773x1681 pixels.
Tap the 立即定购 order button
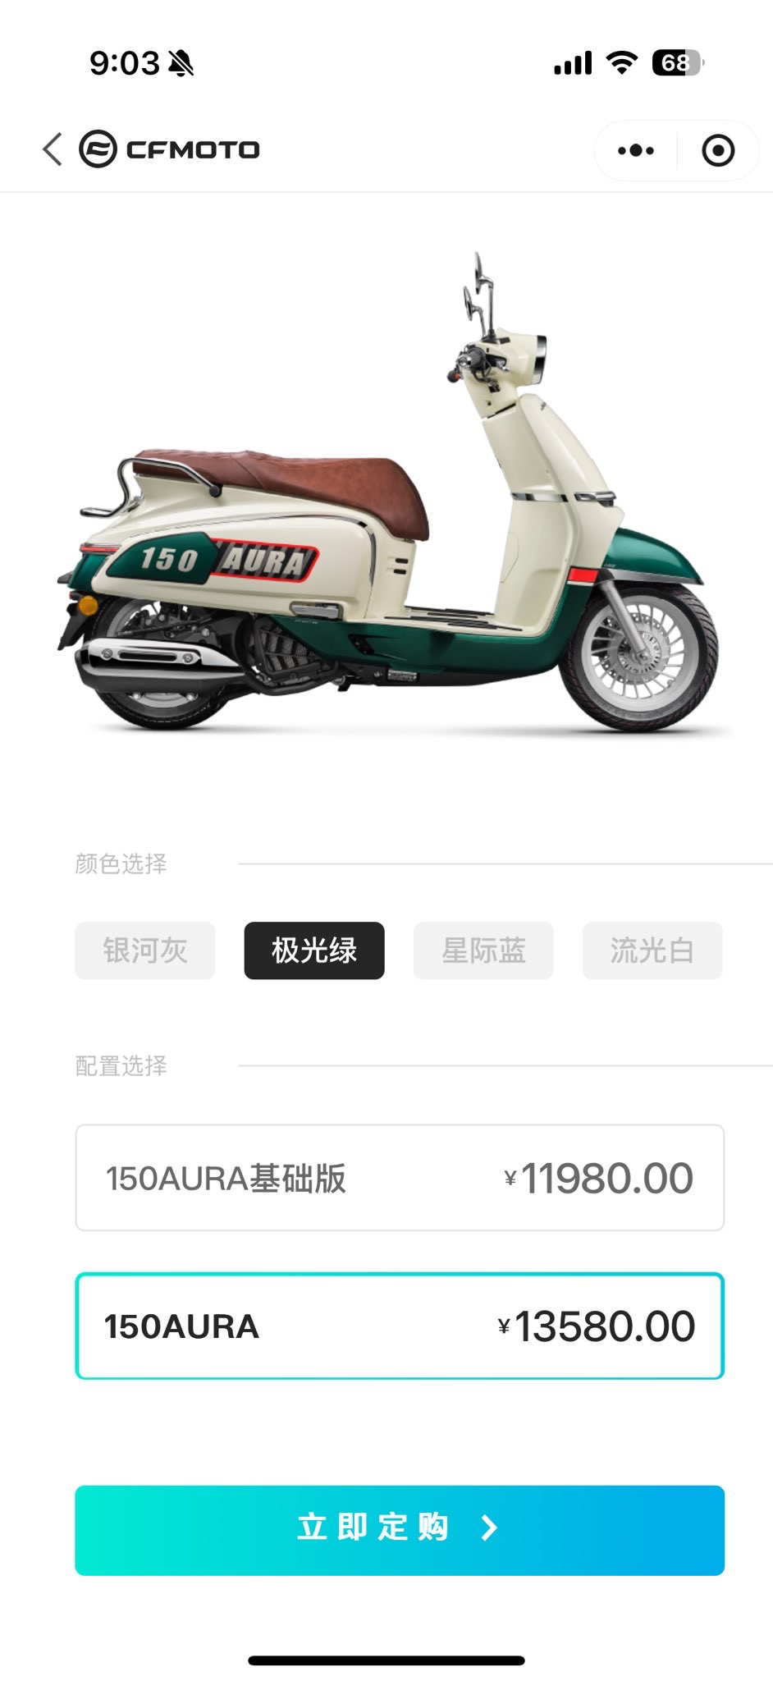[x=400, y=1530]
